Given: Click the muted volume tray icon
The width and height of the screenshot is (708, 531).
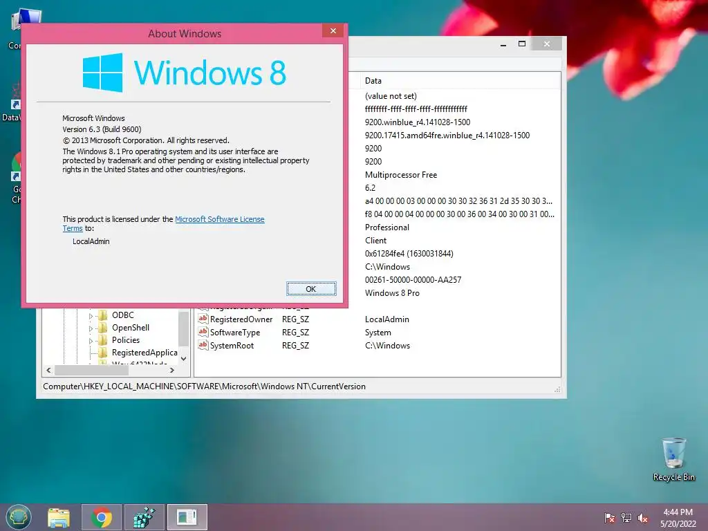Looking at the screenshot, I should point(643,518).
